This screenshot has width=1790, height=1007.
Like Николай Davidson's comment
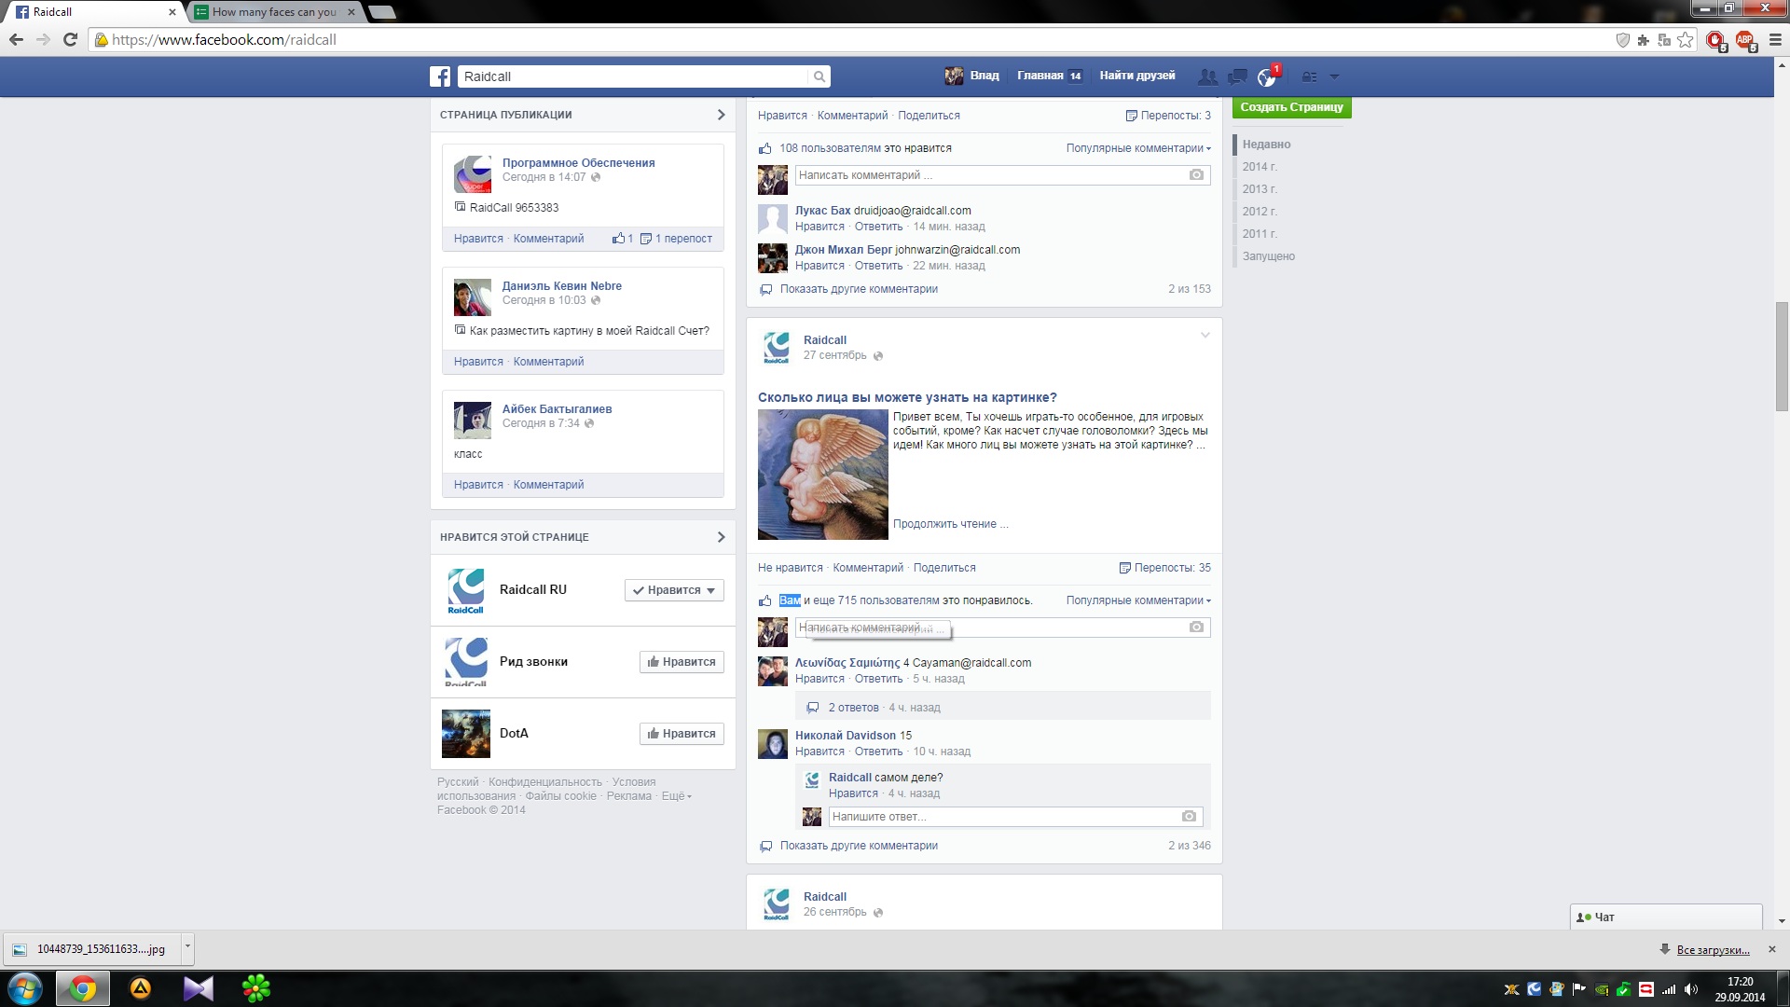coord(819,752)
